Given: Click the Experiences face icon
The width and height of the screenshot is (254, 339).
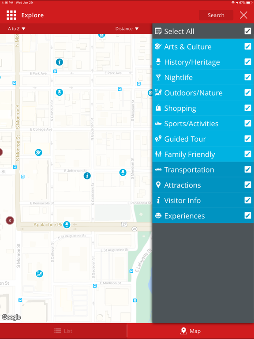Looking at the screenshot, I should [158, 215].
